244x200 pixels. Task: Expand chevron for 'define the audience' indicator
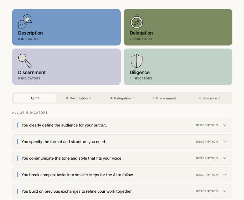tap(225, 125)
